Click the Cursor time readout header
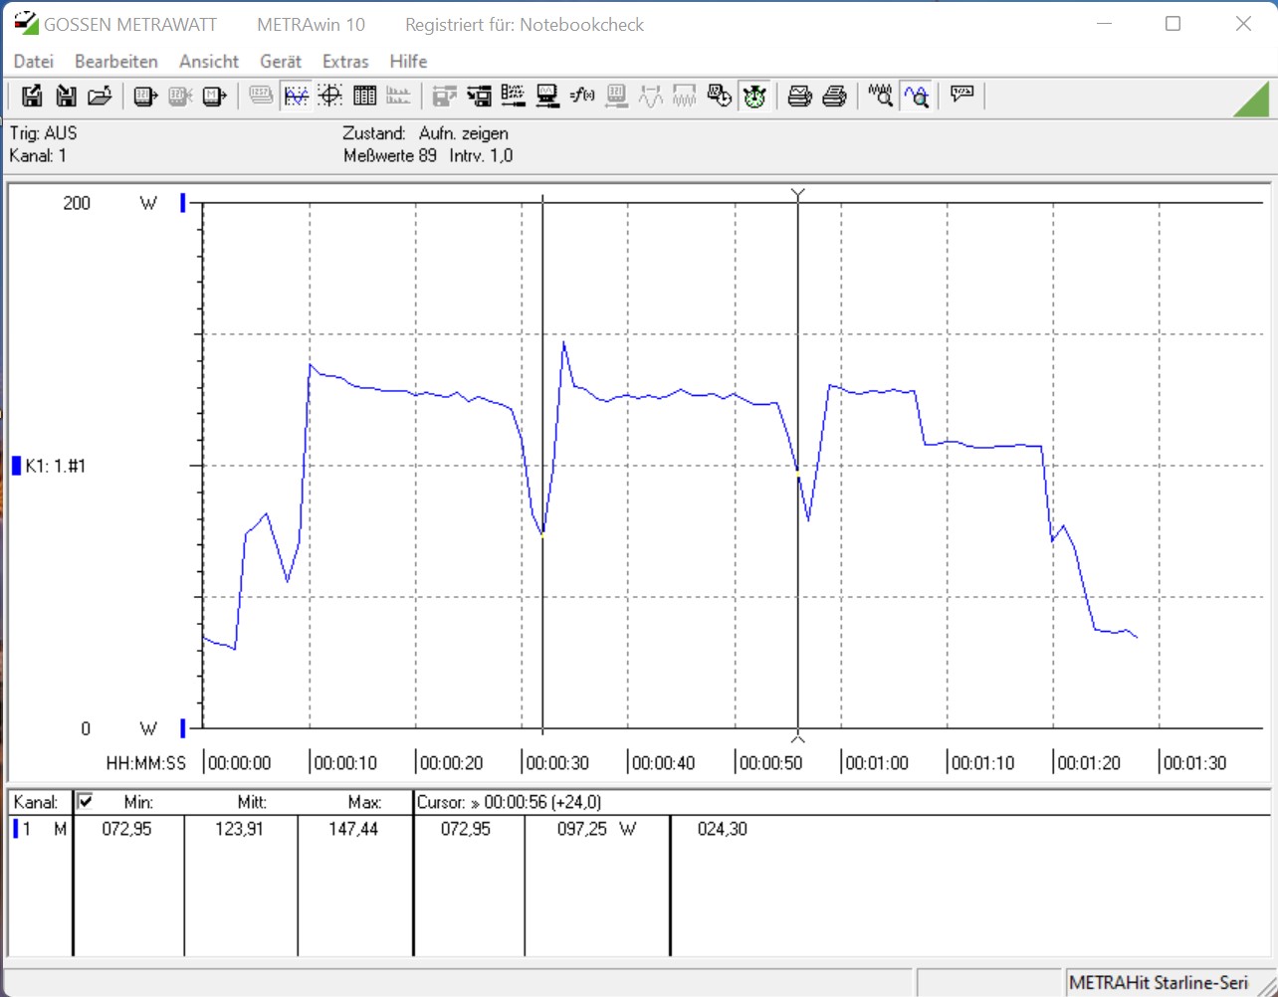The height and width of the screenshot is (997, 1278). 509,802
